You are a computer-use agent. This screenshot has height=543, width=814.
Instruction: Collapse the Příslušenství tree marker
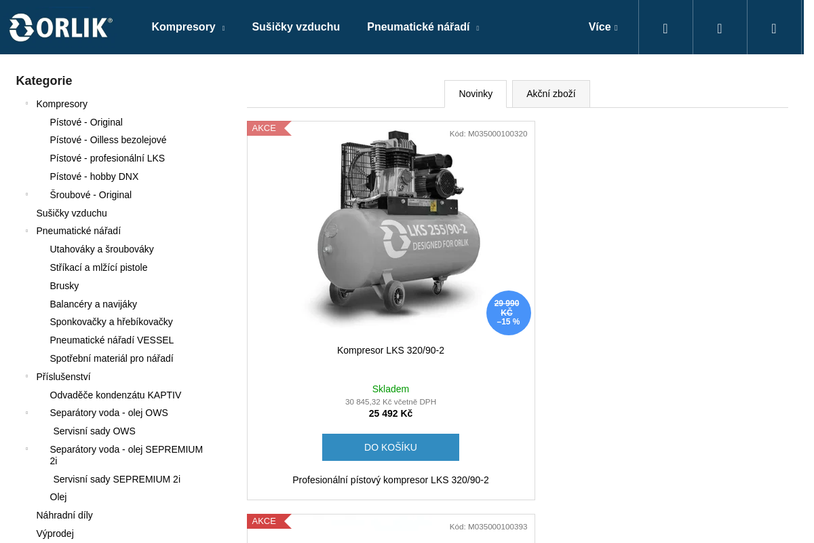(27, 376)
